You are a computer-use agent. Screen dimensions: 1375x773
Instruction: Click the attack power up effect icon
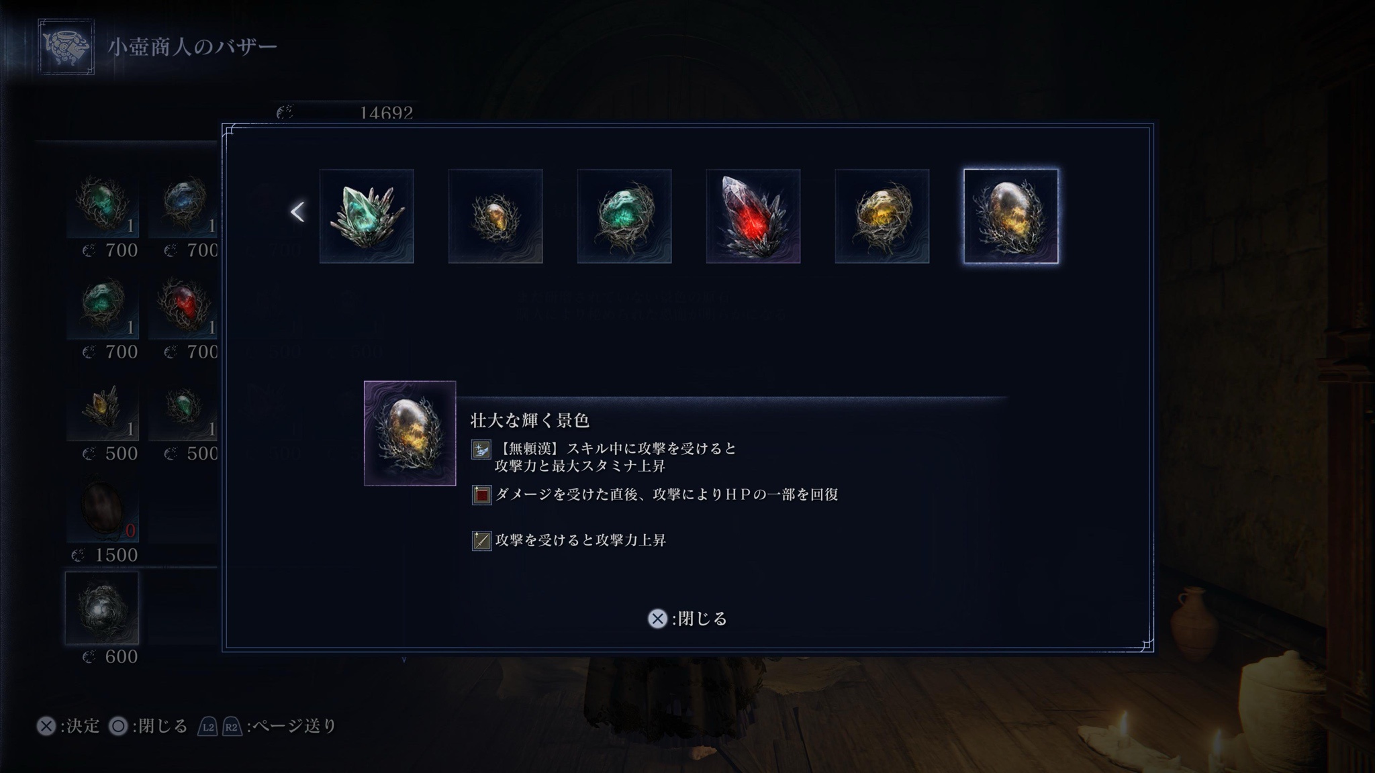[481, 541]
